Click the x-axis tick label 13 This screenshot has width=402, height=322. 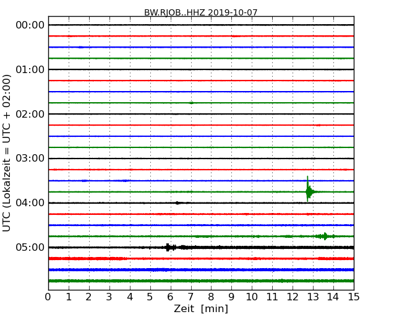pos(313,297)
